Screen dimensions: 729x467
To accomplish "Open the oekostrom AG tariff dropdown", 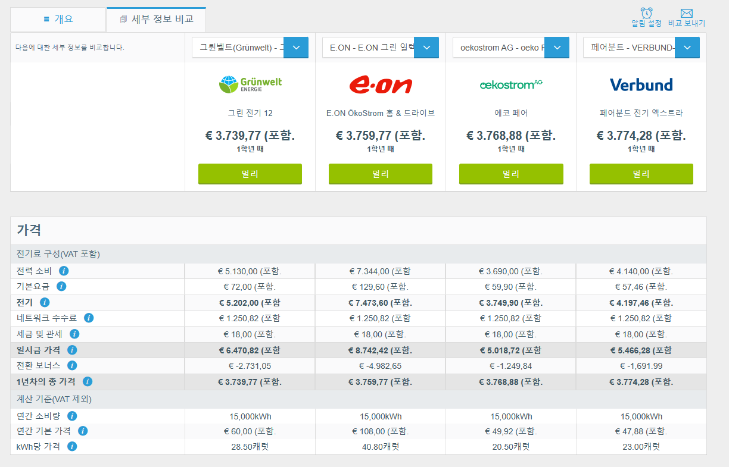I will click(511, 48).
